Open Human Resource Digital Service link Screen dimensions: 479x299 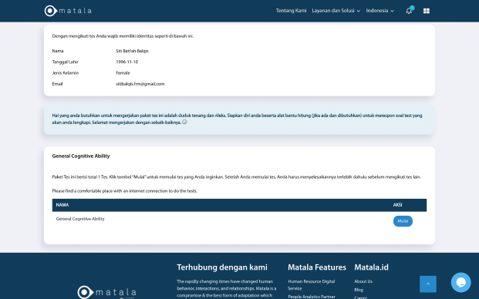312,284
